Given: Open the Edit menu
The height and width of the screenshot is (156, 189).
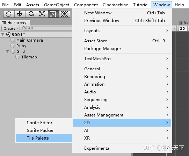Looking at the screenshot, I should [x=17, y=5].
